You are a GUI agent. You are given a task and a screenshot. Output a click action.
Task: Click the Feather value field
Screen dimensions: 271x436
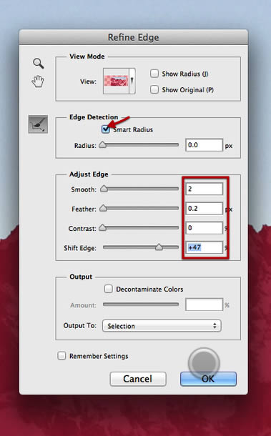(205, 208)
